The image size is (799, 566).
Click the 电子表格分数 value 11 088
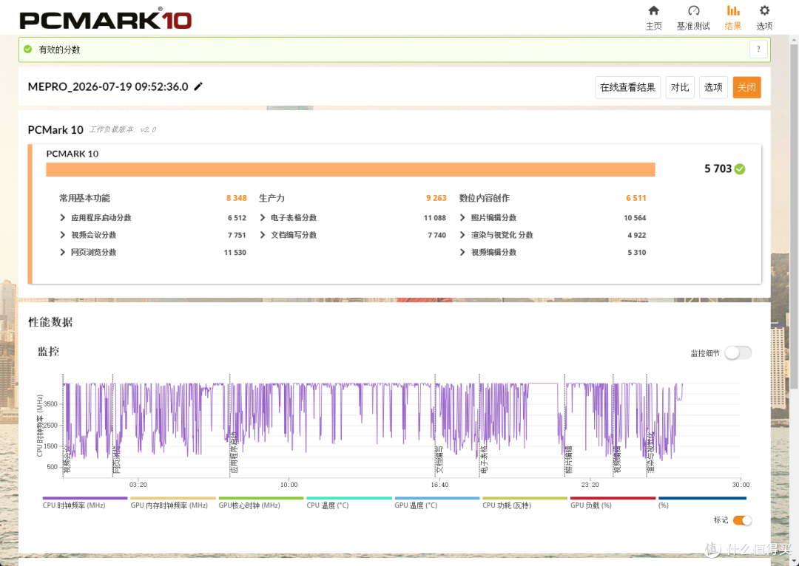click(x=435, y=218)
